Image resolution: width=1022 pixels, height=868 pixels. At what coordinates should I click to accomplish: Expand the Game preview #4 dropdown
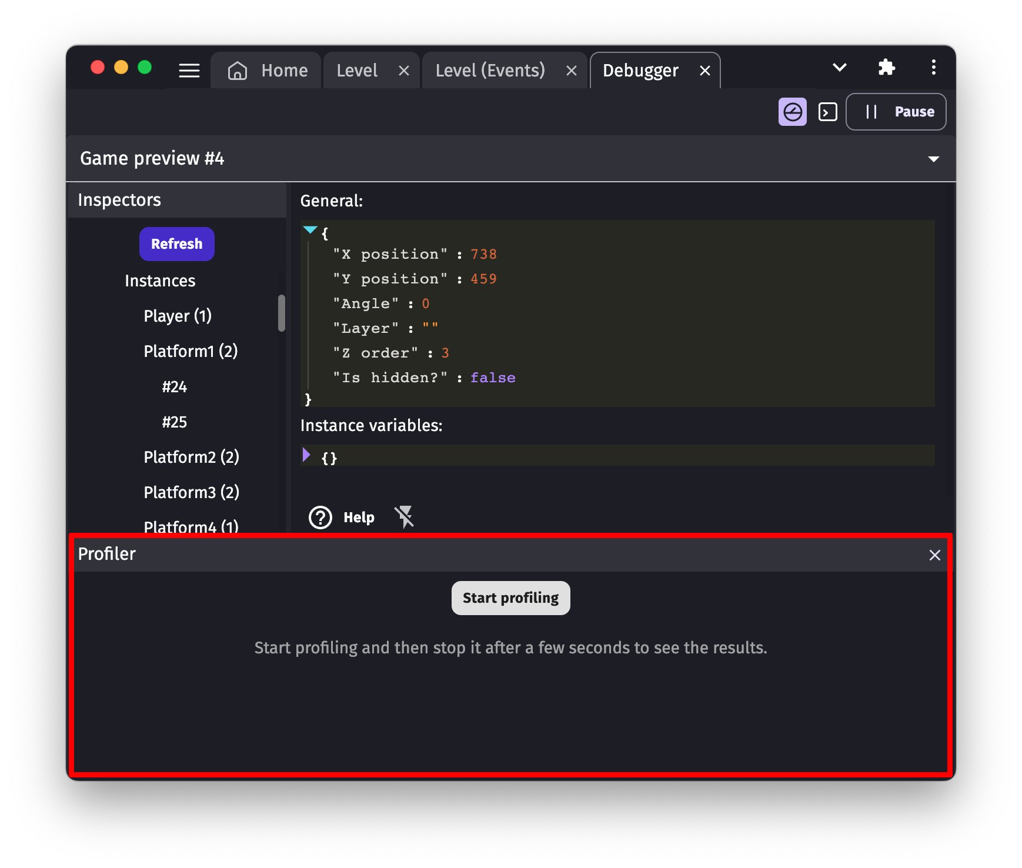click(x=933, y=159)
